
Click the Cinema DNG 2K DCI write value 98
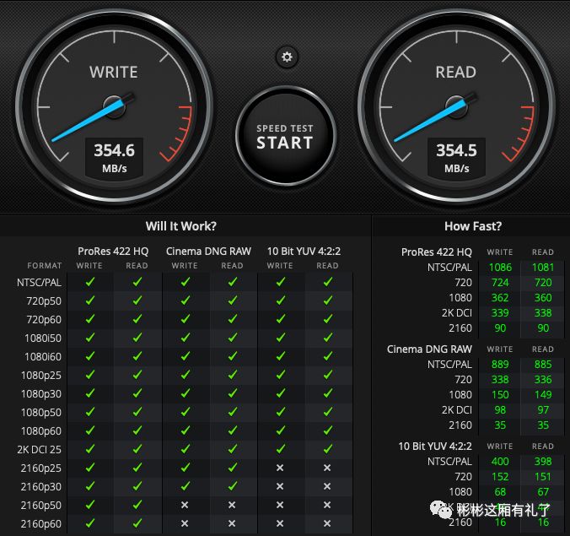pyautogui.click(x=500, y=410)
